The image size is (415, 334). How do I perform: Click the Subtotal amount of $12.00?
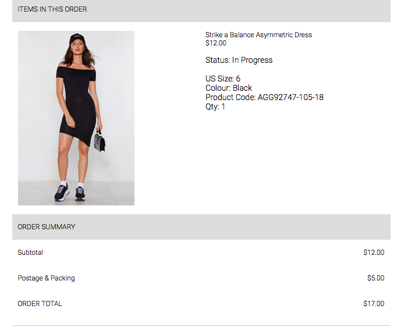(x=374, y=253)
